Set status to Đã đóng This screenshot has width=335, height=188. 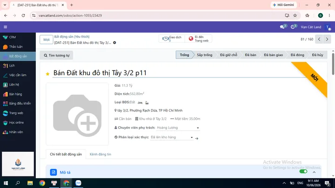pyautogui.click(x=297, y=55)
